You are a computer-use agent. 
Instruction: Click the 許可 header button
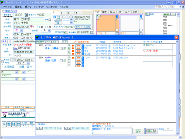65,42
